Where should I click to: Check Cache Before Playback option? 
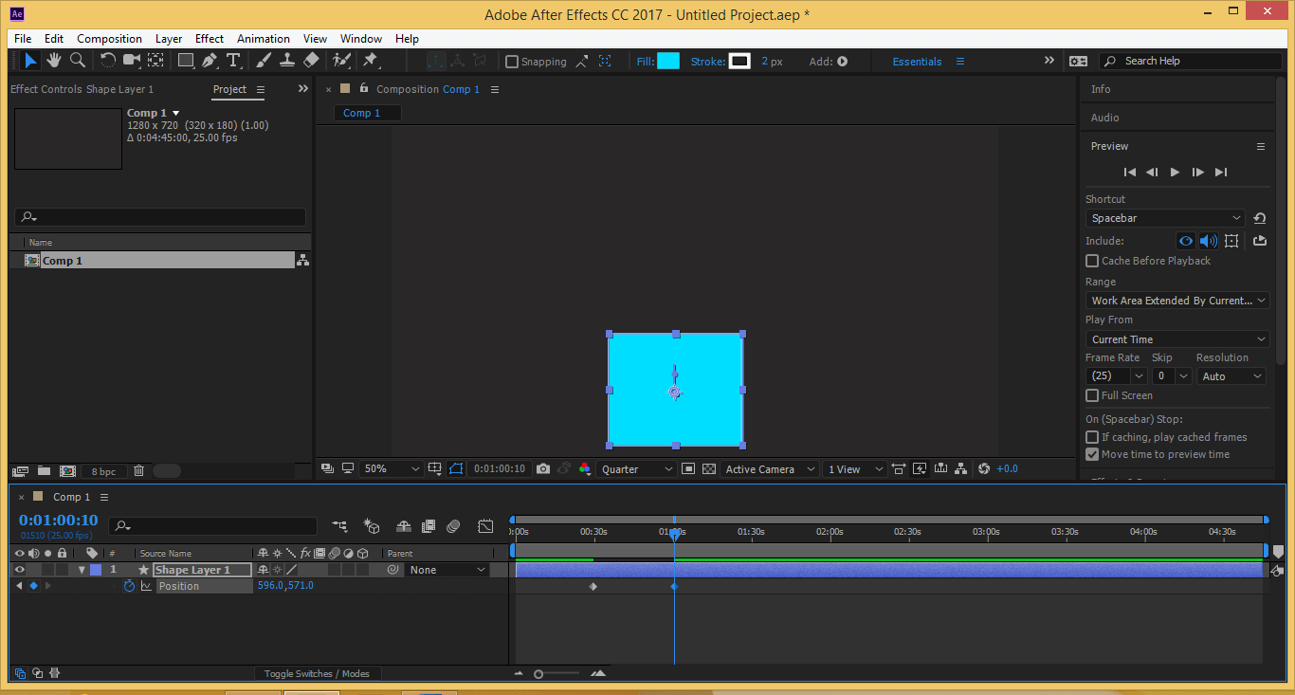[1092, 261]
